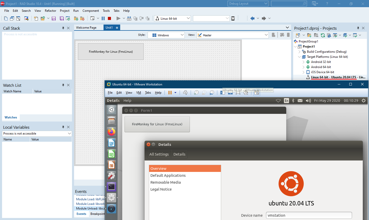The height and width of the screenshot is (220, 369).
Task: Click the Save All icon in RAD Studio toolbar
Action: pyautogui.click(x=62, y=18)
